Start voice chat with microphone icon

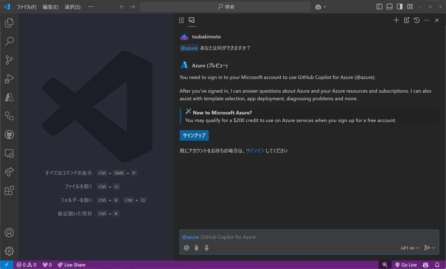[x=207, y=248]
